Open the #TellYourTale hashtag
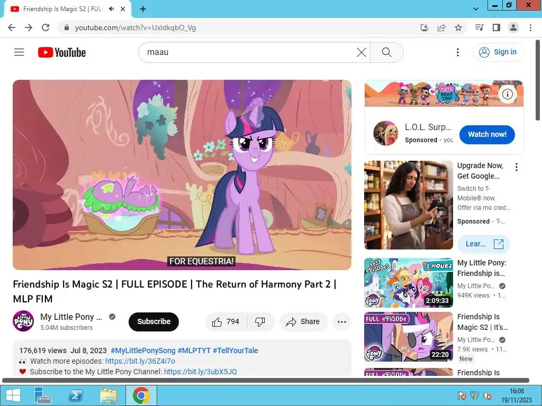This screenshot has height=406, width=542. (236, 350)
